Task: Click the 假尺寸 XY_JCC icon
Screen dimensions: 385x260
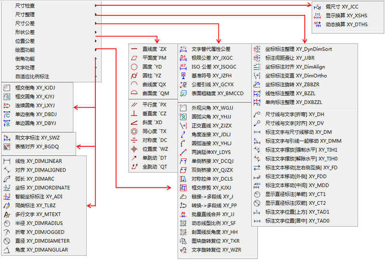Action: pyautogui.click(x=318, y=7)
